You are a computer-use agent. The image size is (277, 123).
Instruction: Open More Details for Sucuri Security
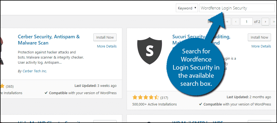coord(261,46)
